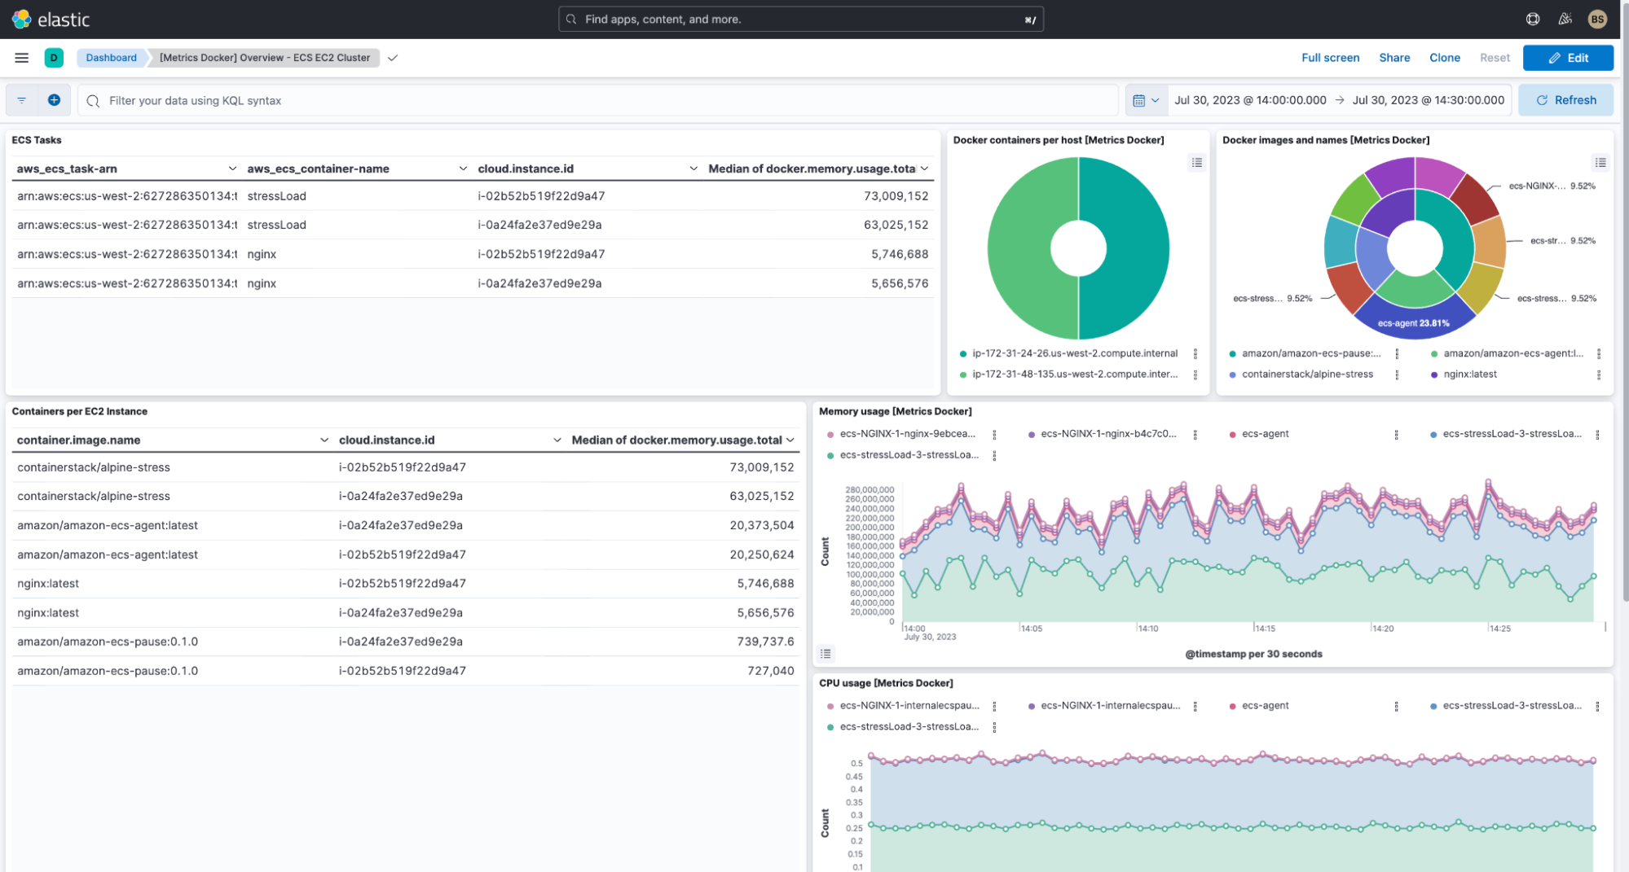Click the Elastic logo
Screen dimensions: 1629x872
(x=51, y=20)
